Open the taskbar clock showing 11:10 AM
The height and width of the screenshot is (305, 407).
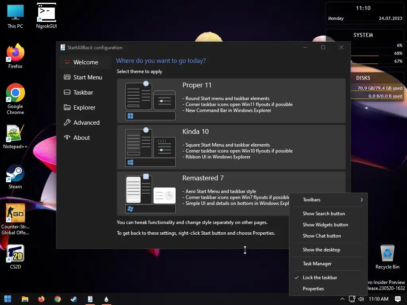click(x=378, y=299)
